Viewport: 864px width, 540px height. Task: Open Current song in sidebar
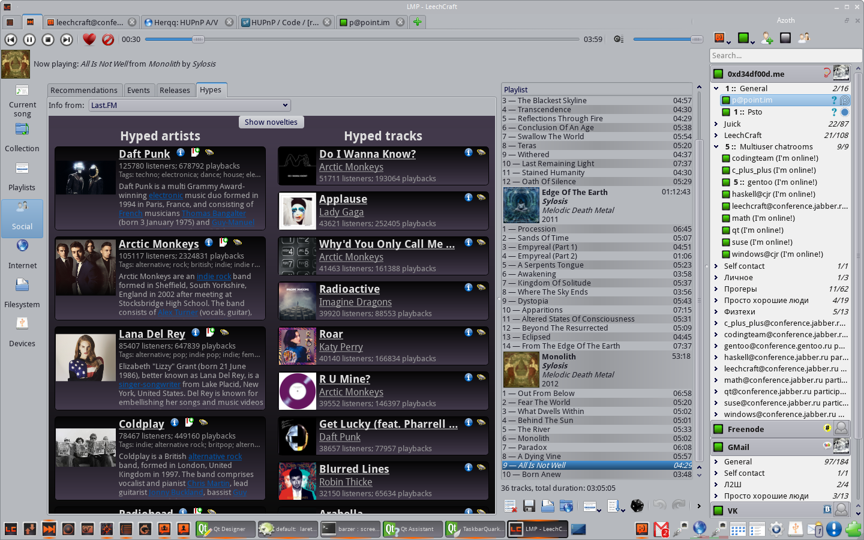click(x=22, y=101)
